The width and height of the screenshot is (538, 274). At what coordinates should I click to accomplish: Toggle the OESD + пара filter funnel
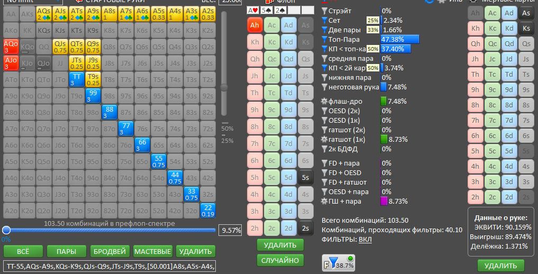point(325,191)
